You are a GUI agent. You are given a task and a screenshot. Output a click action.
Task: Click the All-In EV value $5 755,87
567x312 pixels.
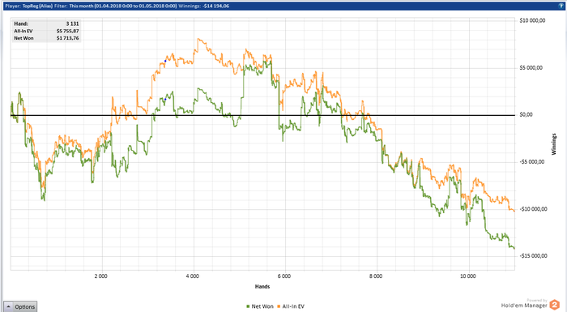pos(67,31)
